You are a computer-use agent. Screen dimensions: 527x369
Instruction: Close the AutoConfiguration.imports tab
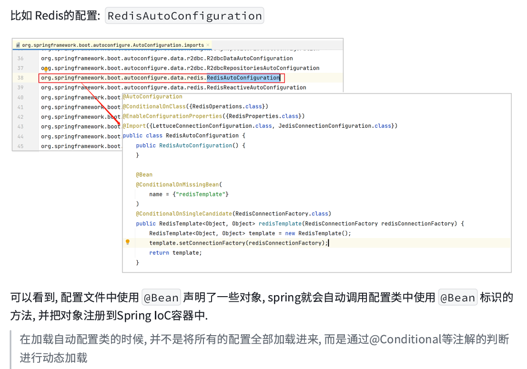(x=208, y=45)
